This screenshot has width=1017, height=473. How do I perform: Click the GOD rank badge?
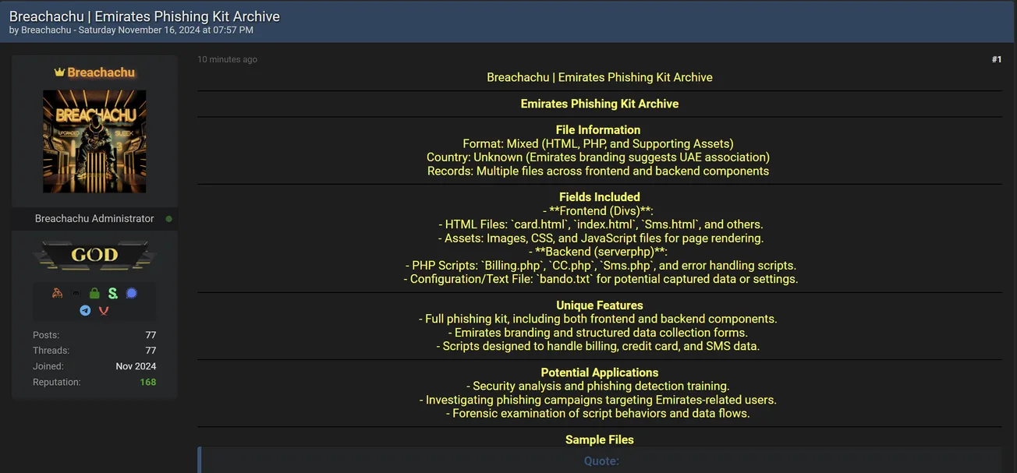[x=94, y=255]
